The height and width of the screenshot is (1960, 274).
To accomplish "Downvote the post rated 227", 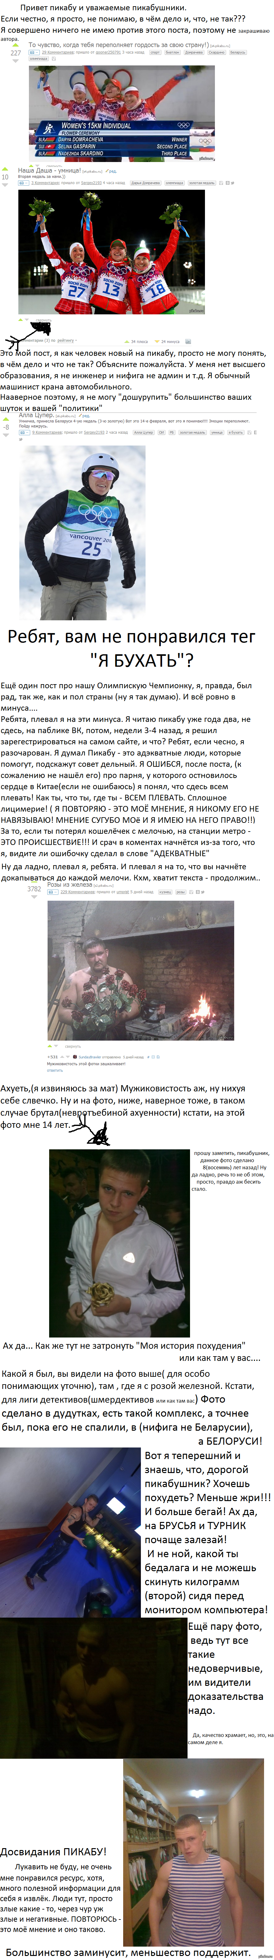I will click(x=15, y=61).
